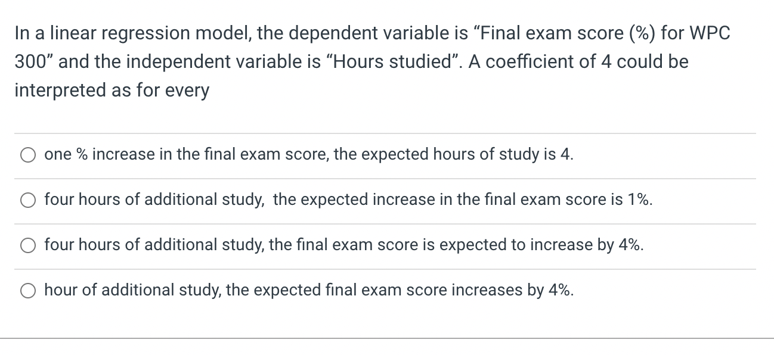Click the separator between first and second options
This screenshot has height=355, width=774.
[387, 177]
